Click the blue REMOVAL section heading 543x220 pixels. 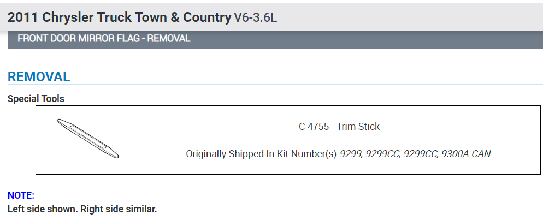click(39, 77)
